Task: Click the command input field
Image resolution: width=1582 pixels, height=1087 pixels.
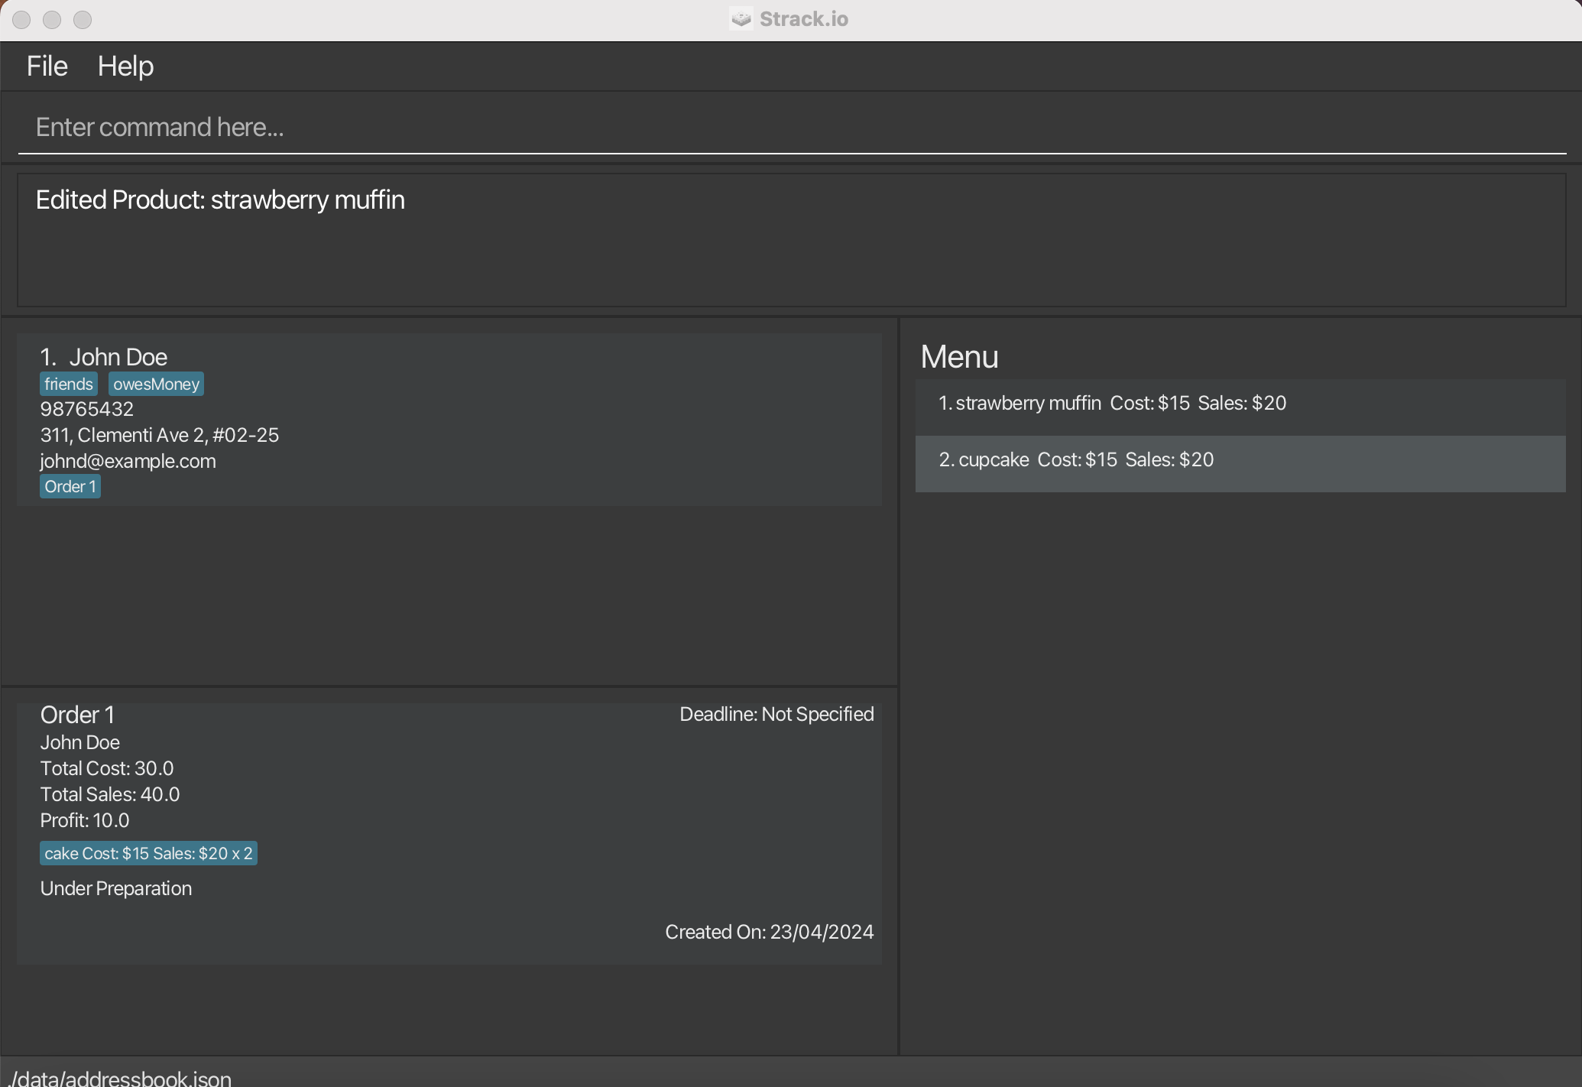Action: click(791, 127)
